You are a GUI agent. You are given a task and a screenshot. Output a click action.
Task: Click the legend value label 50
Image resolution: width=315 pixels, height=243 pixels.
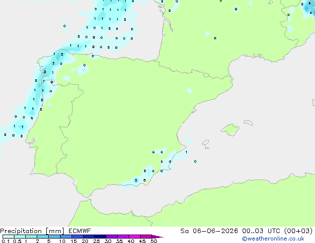(154, 241)
